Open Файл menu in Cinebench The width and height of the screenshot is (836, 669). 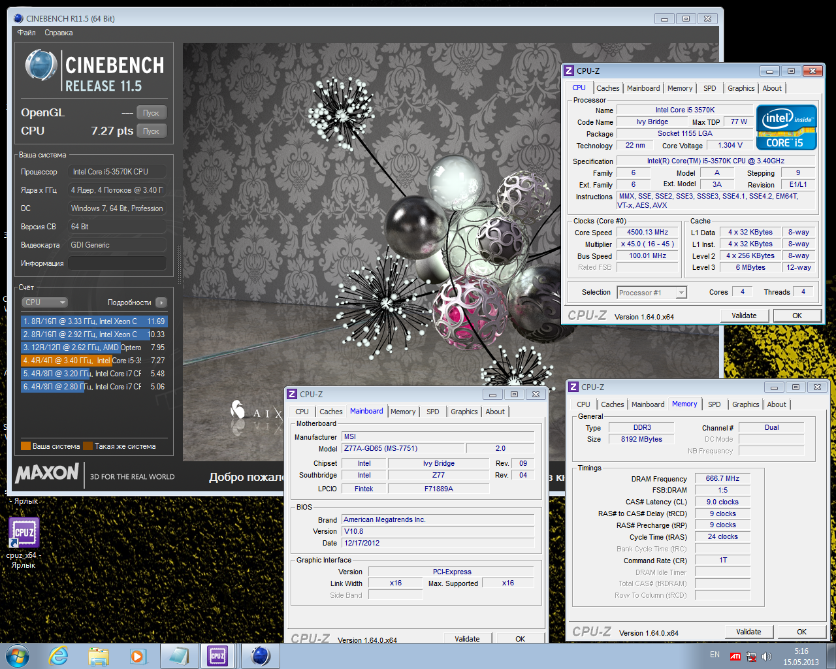[27, 33]
